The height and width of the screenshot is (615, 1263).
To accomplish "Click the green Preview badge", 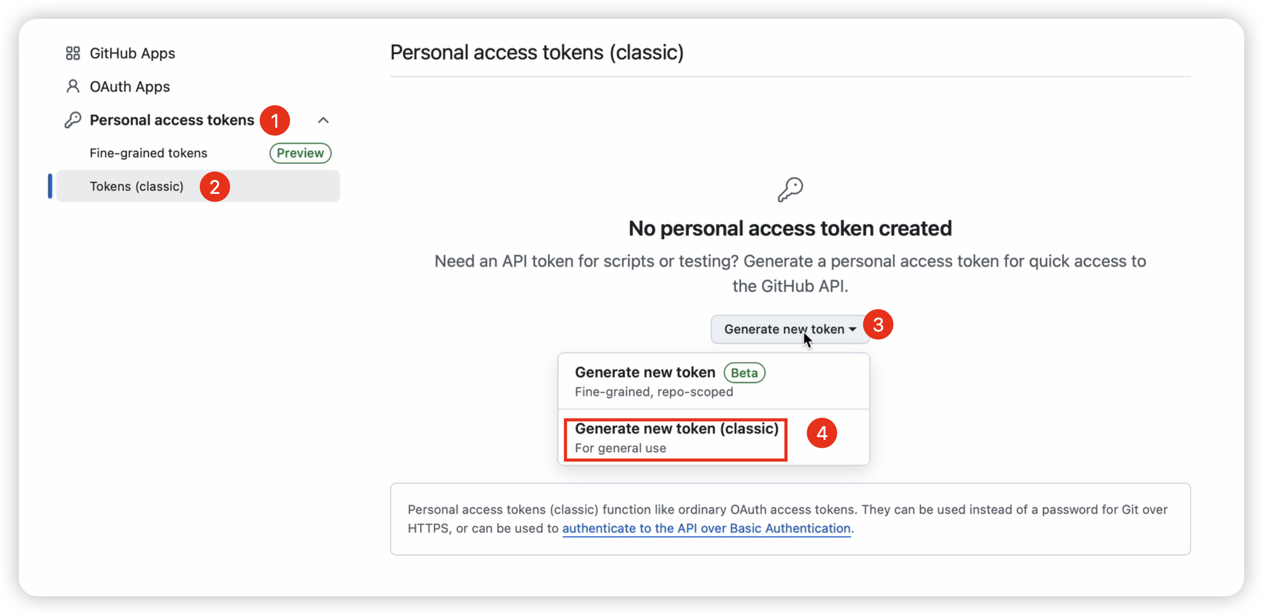I will tap(300, 153).
